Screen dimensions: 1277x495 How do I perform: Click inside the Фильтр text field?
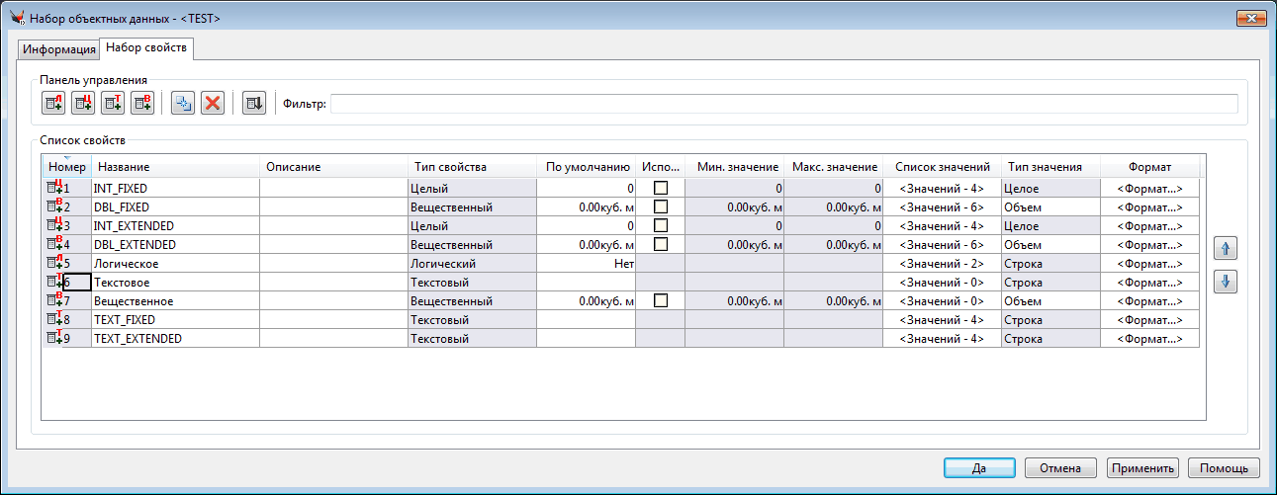(783, 104)
